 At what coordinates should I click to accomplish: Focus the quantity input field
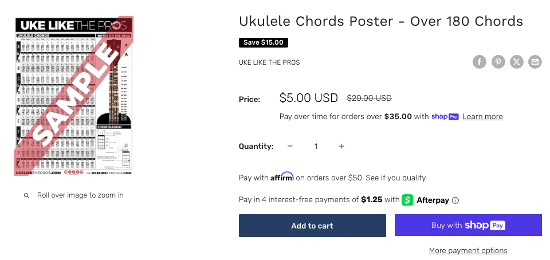[x=316, y=146]
